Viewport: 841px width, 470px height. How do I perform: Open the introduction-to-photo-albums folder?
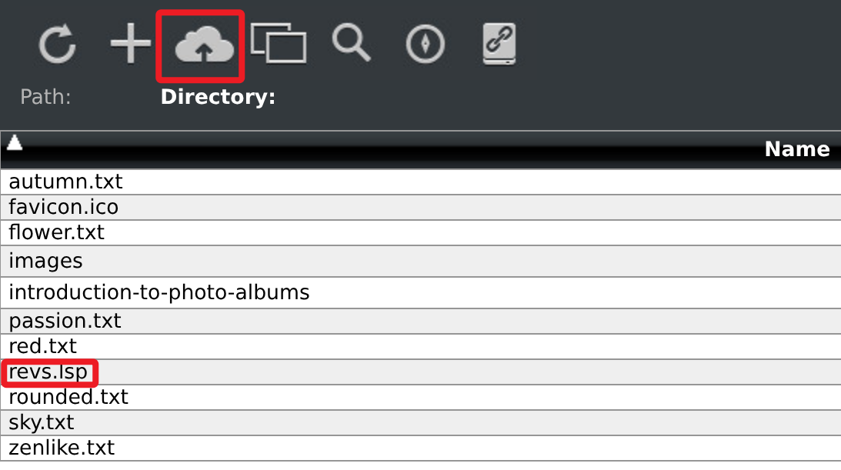[x=159, y=292]
